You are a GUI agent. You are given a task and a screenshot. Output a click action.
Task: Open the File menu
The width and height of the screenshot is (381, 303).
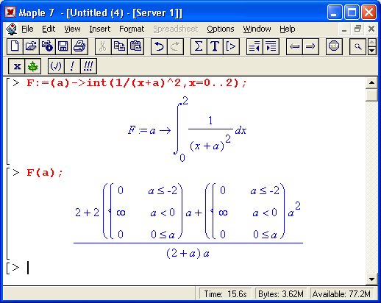click(27, 29)
